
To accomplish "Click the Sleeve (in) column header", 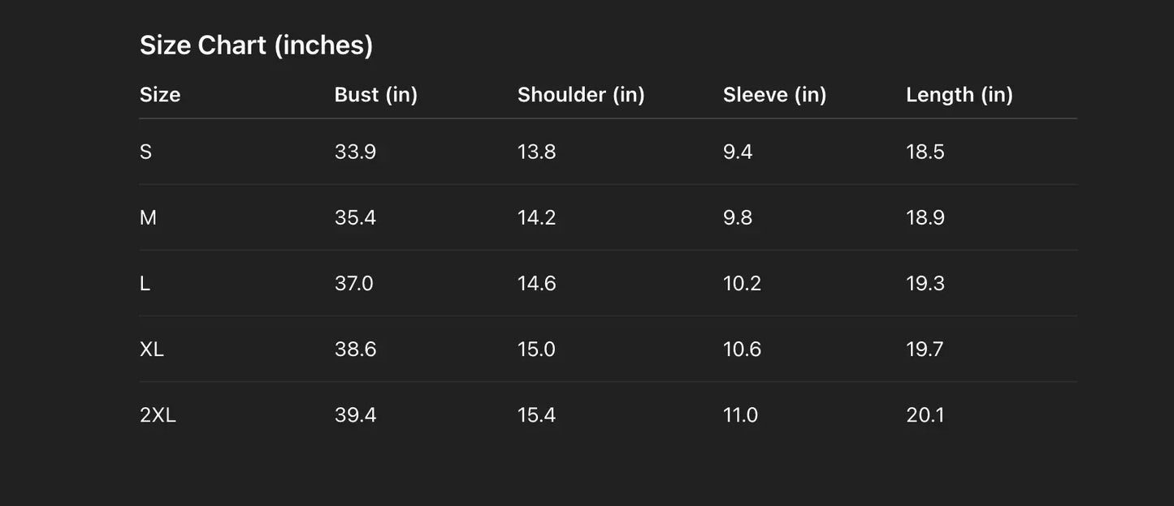I will pos(774,95).
